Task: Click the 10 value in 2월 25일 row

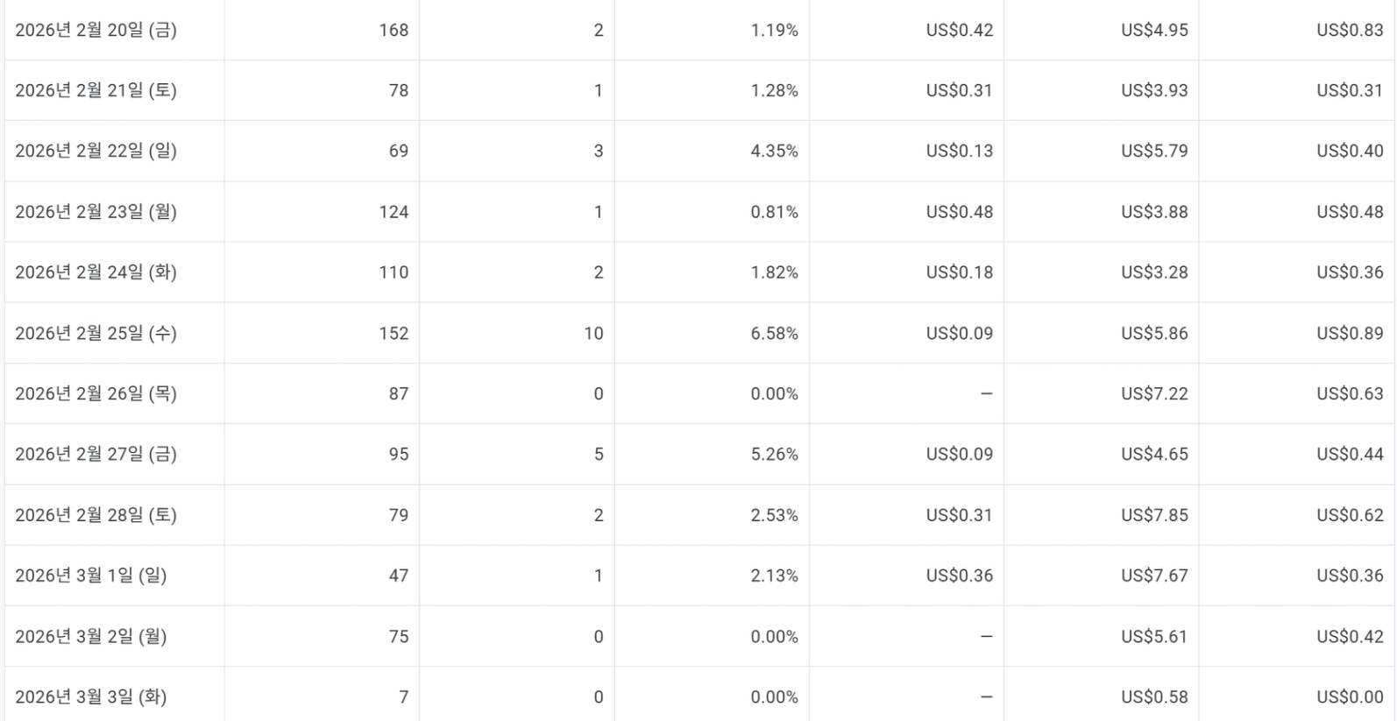Action: point(593,333)
